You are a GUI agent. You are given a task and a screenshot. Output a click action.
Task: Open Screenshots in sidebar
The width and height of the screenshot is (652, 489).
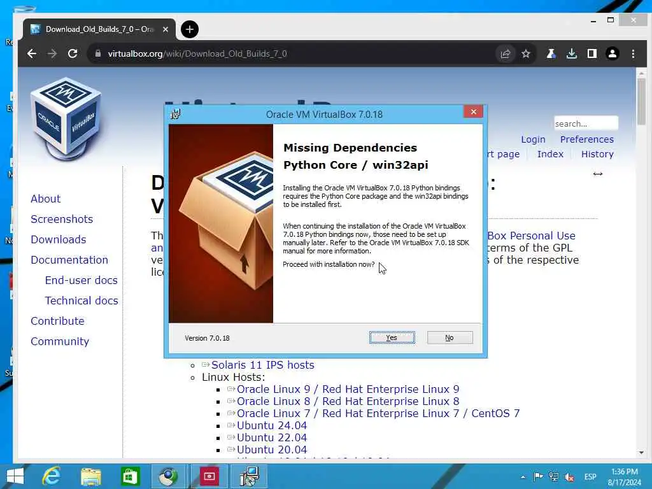click(62, 219)
